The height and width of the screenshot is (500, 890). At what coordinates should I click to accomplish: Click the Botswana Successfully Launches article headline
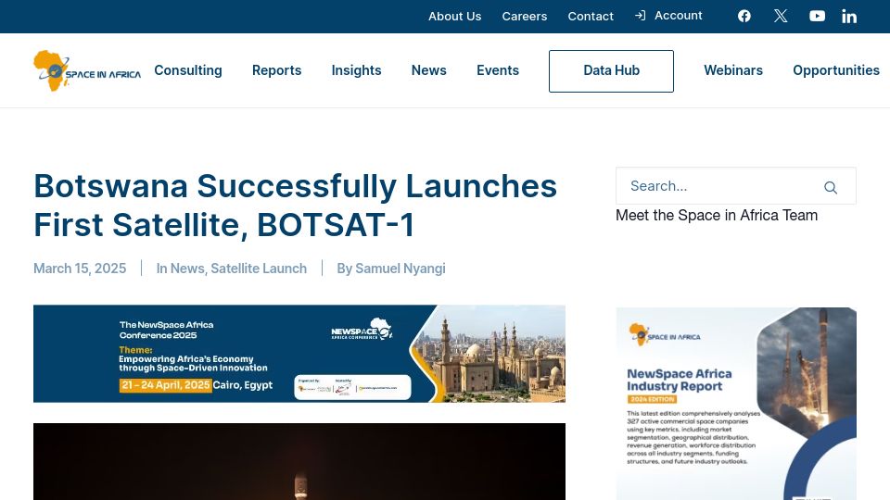(295, 206)
